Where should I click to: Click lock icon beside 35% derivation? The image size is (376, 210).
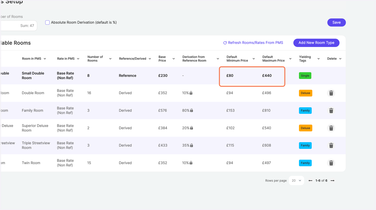tap(192, 146)
